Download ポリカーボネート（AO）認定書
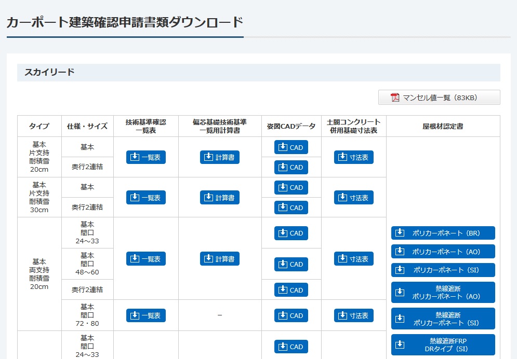Screen dimensions: 517x359 pos(443,252)
